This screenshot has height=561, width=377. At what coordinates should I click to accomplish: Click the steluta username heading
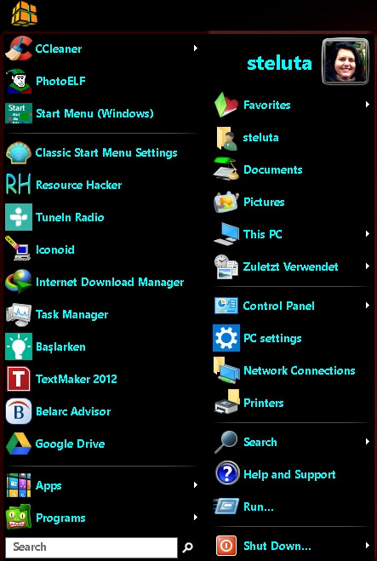(279, 63)
